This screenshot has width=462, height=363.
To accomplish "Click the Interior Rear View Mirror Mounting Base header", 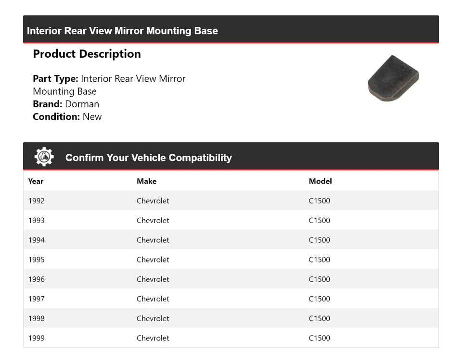I will point(122,31).
